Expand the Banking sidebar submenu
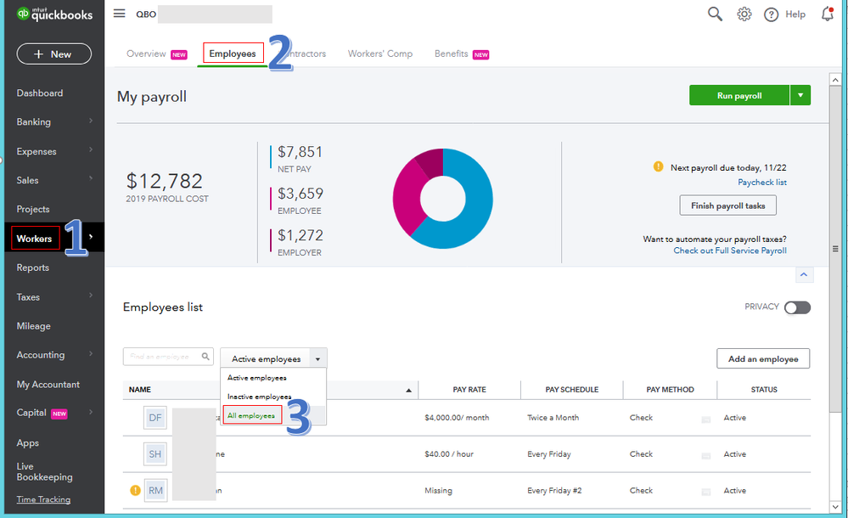The width and height of the screenshot is (848, 518). (x=90, y=121)
